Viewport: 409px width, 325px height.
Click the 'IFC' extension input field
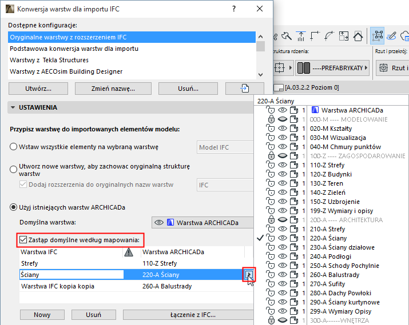click(225, 185)
